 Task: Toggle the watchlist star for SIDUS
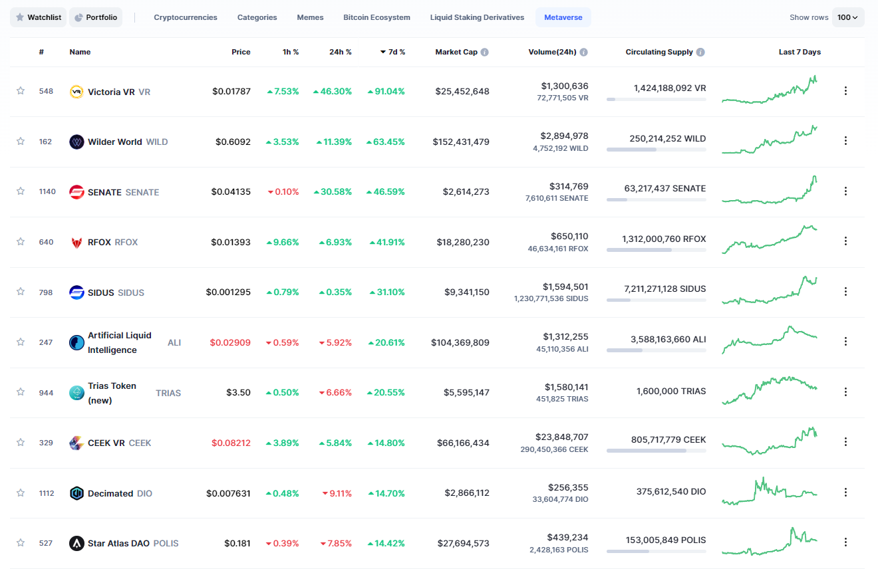(21, 292)
